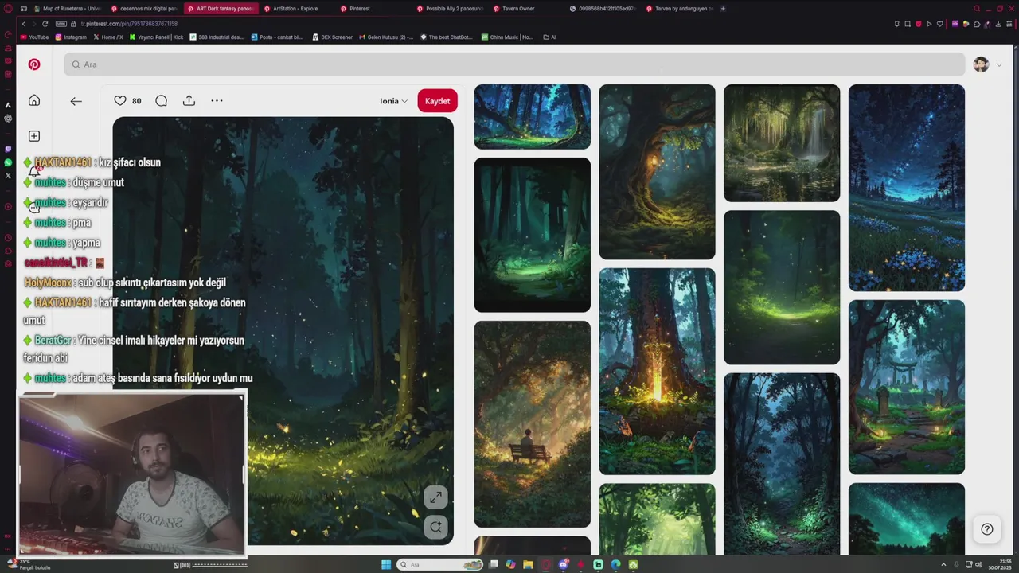1019x573 pixels.
Task: Open the torii gate forest thumbnail
Action: pos(907,388)
